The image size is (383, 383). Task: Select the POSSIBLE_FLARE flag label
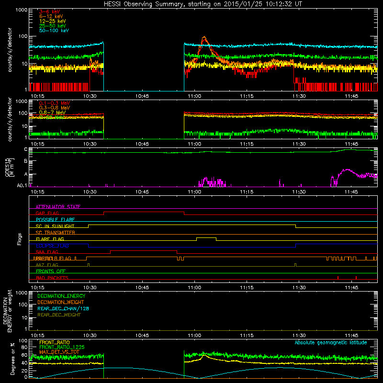[x=55, y=220]
